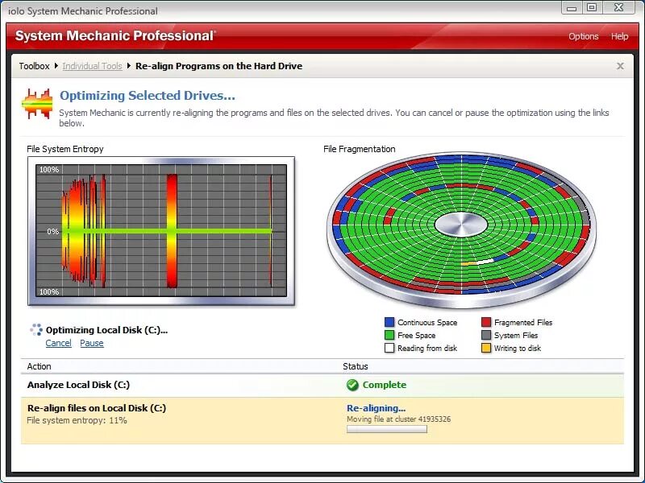Image resolution: width=645 pixels, height=483 pixels.
Task: Close the System Mechanic window
Action: (618, 8)
